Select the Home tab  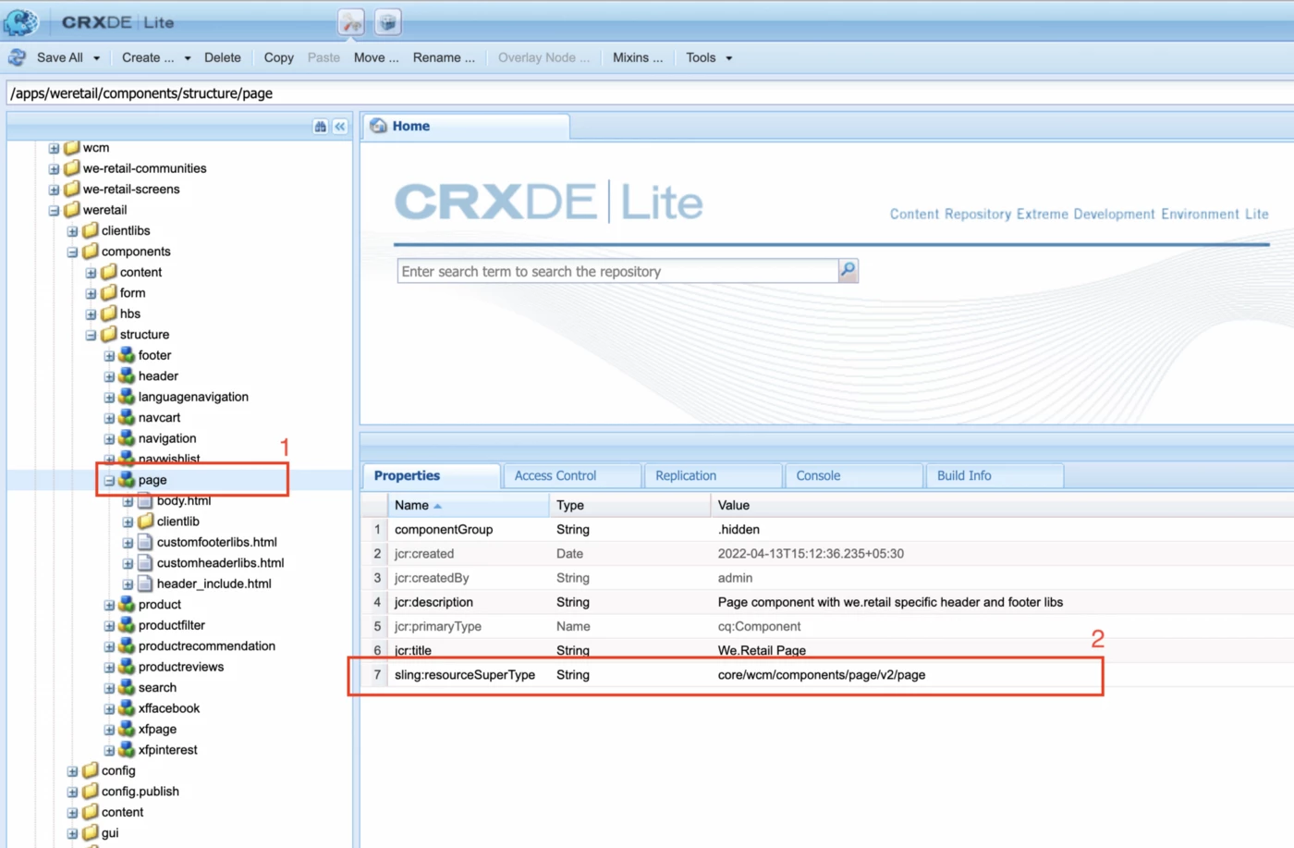[x=466, y=127]
